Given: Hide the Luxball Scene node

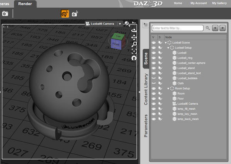Looking at the screenshot, I should pos(154,43).
